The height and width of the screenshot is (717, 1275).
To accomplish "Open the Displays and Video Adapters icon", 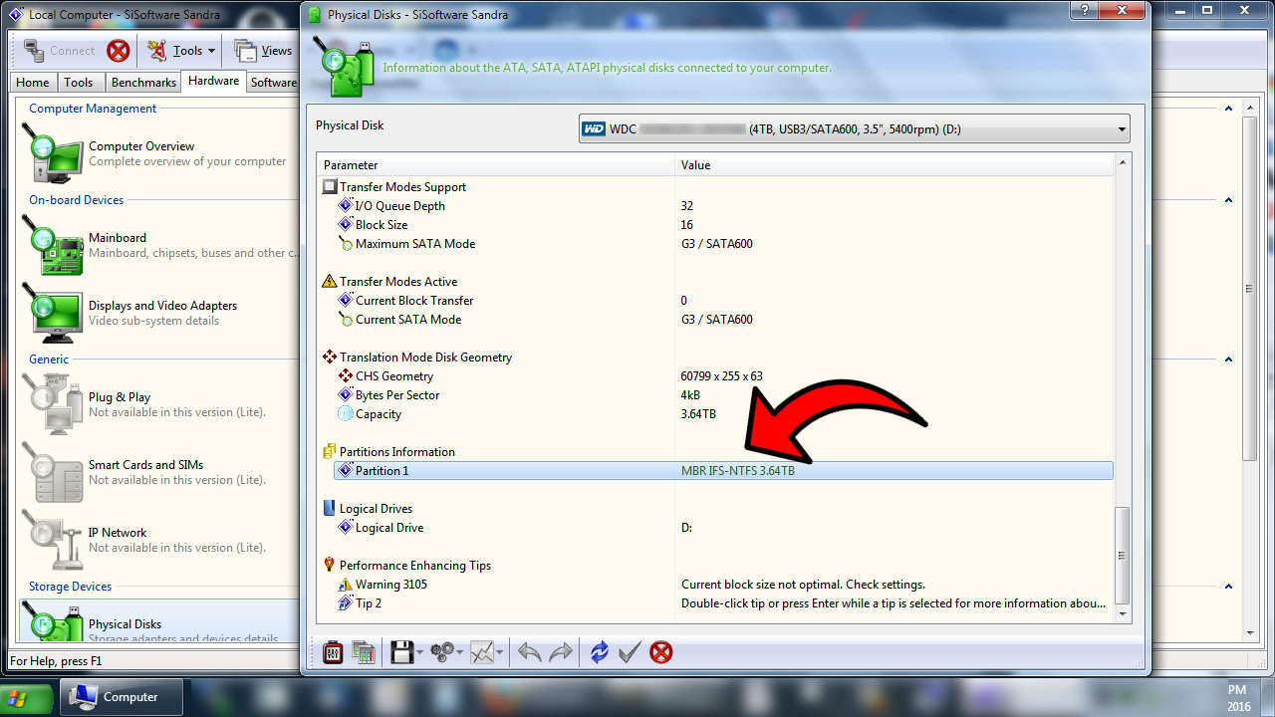I will [x=53, y=313].
